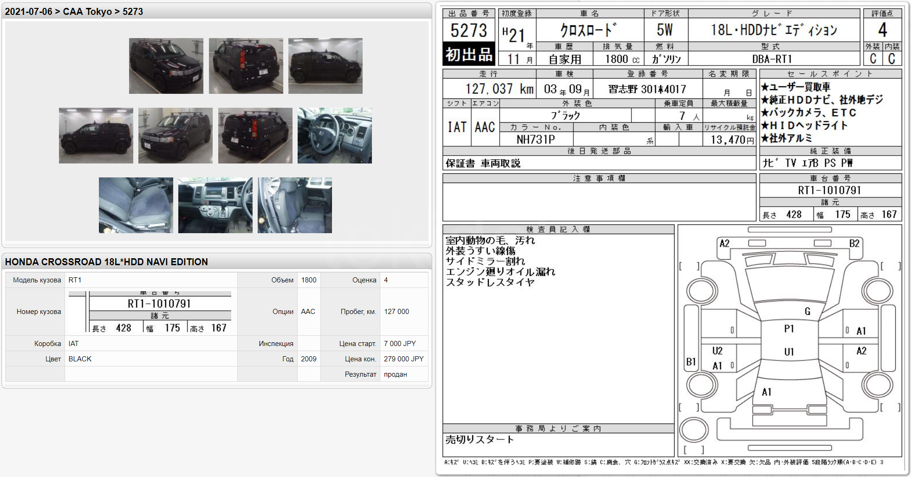911x477 pixels.
Task: Click the 'Год' label
Action: click(x=288, y=359)
